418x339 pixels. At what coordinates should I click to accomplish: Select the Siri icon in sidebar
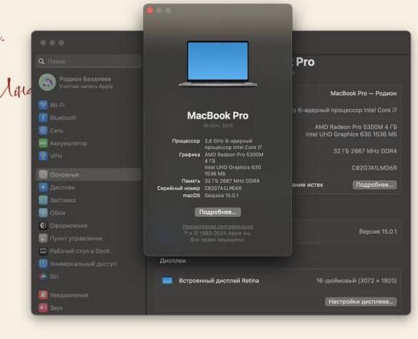pos(43,276)
